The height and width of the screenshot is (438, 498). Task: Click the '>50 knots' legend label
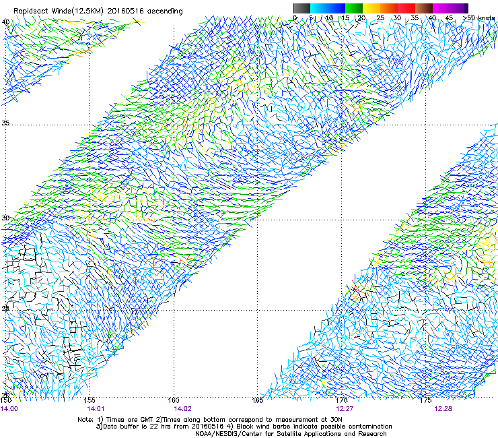point(479,18)
